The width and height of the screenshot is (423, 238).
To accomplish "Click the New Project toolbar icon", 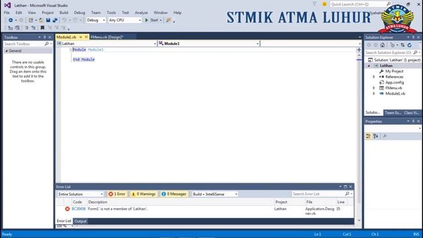I will 31,20.
